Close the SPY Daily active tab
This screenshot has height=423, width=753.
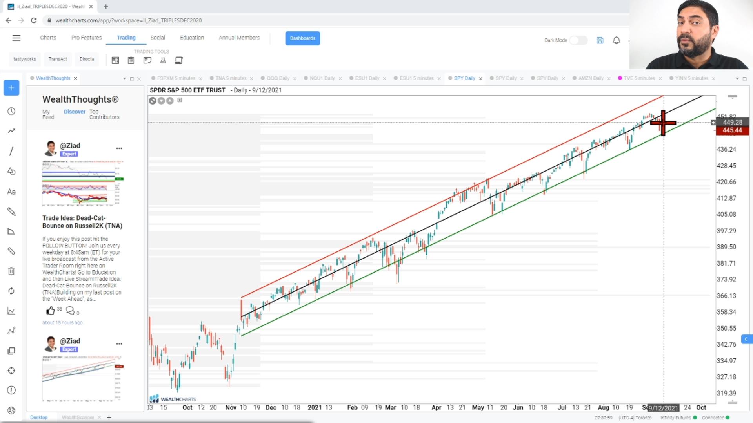(x=480, y=79)
